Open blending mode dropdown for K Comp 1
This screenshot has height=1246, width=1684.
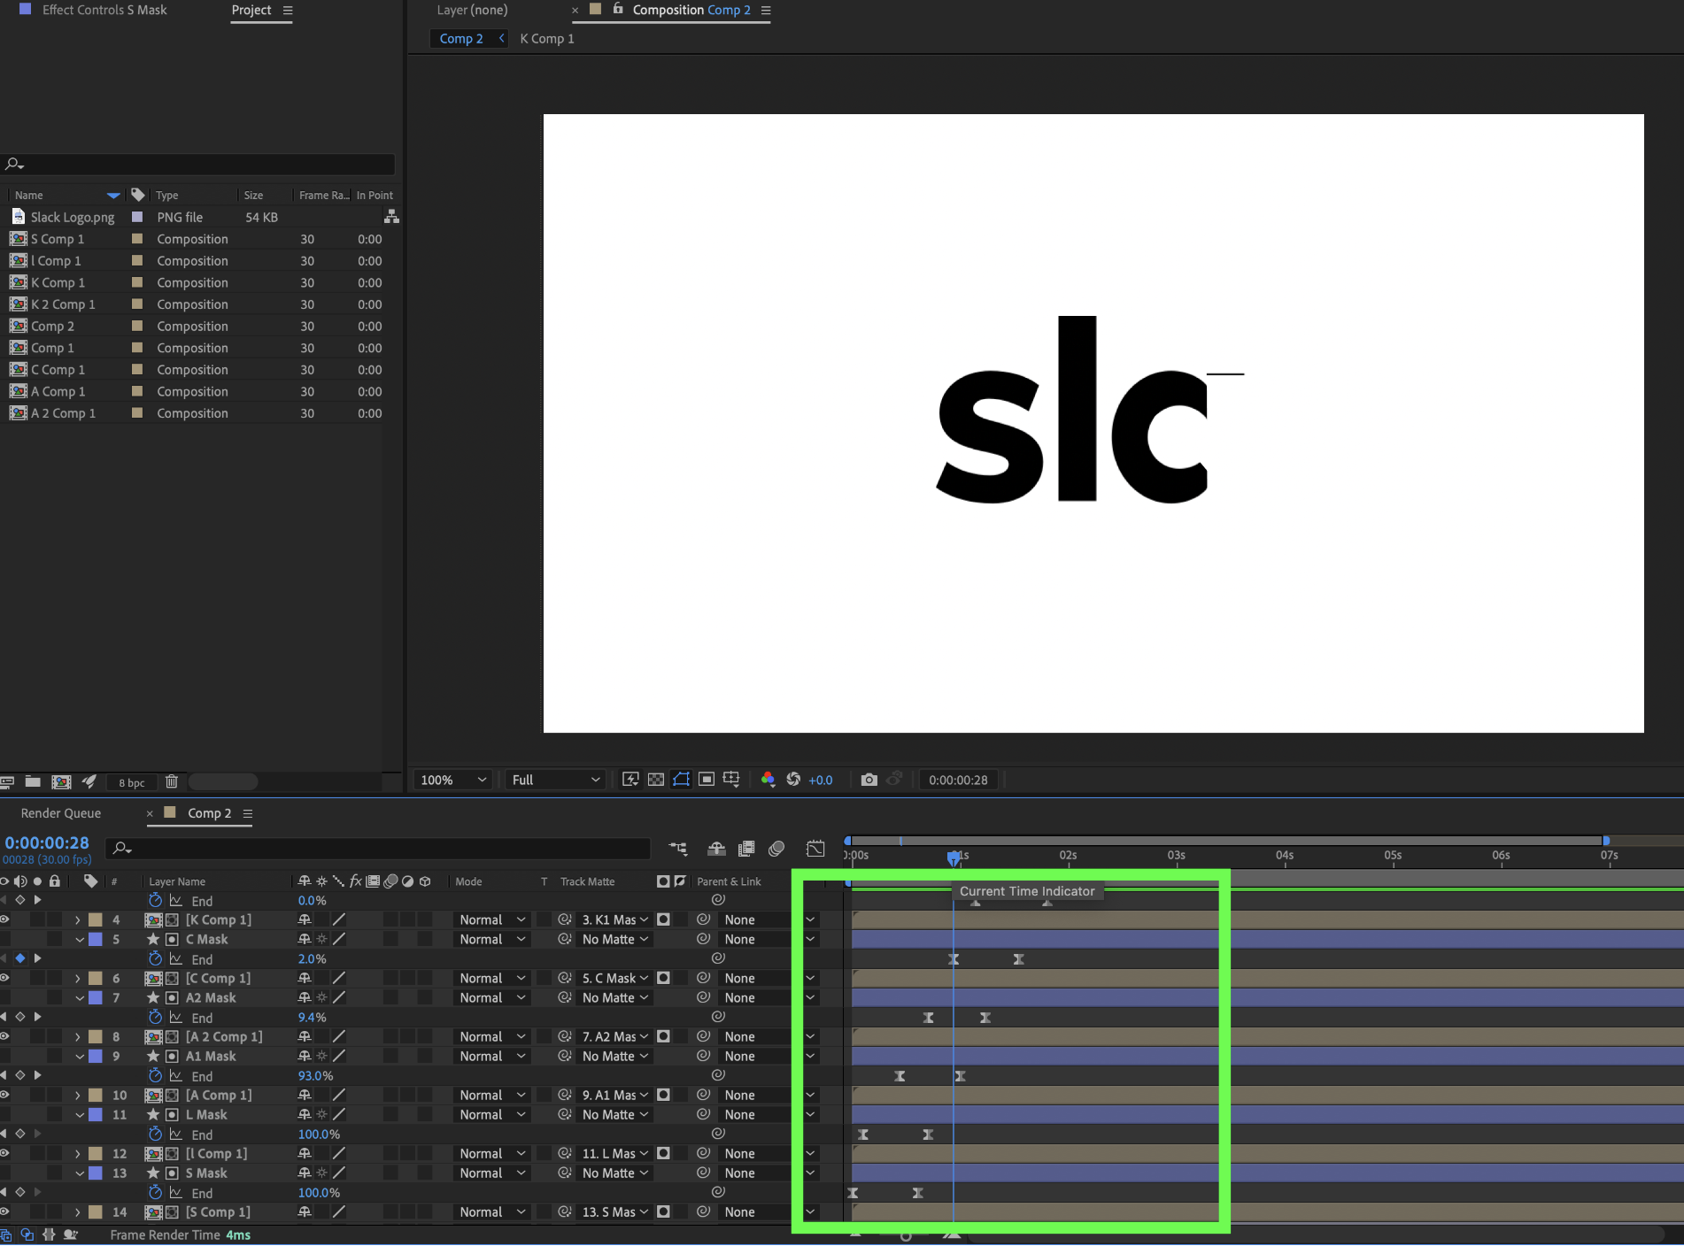[492, 919]
